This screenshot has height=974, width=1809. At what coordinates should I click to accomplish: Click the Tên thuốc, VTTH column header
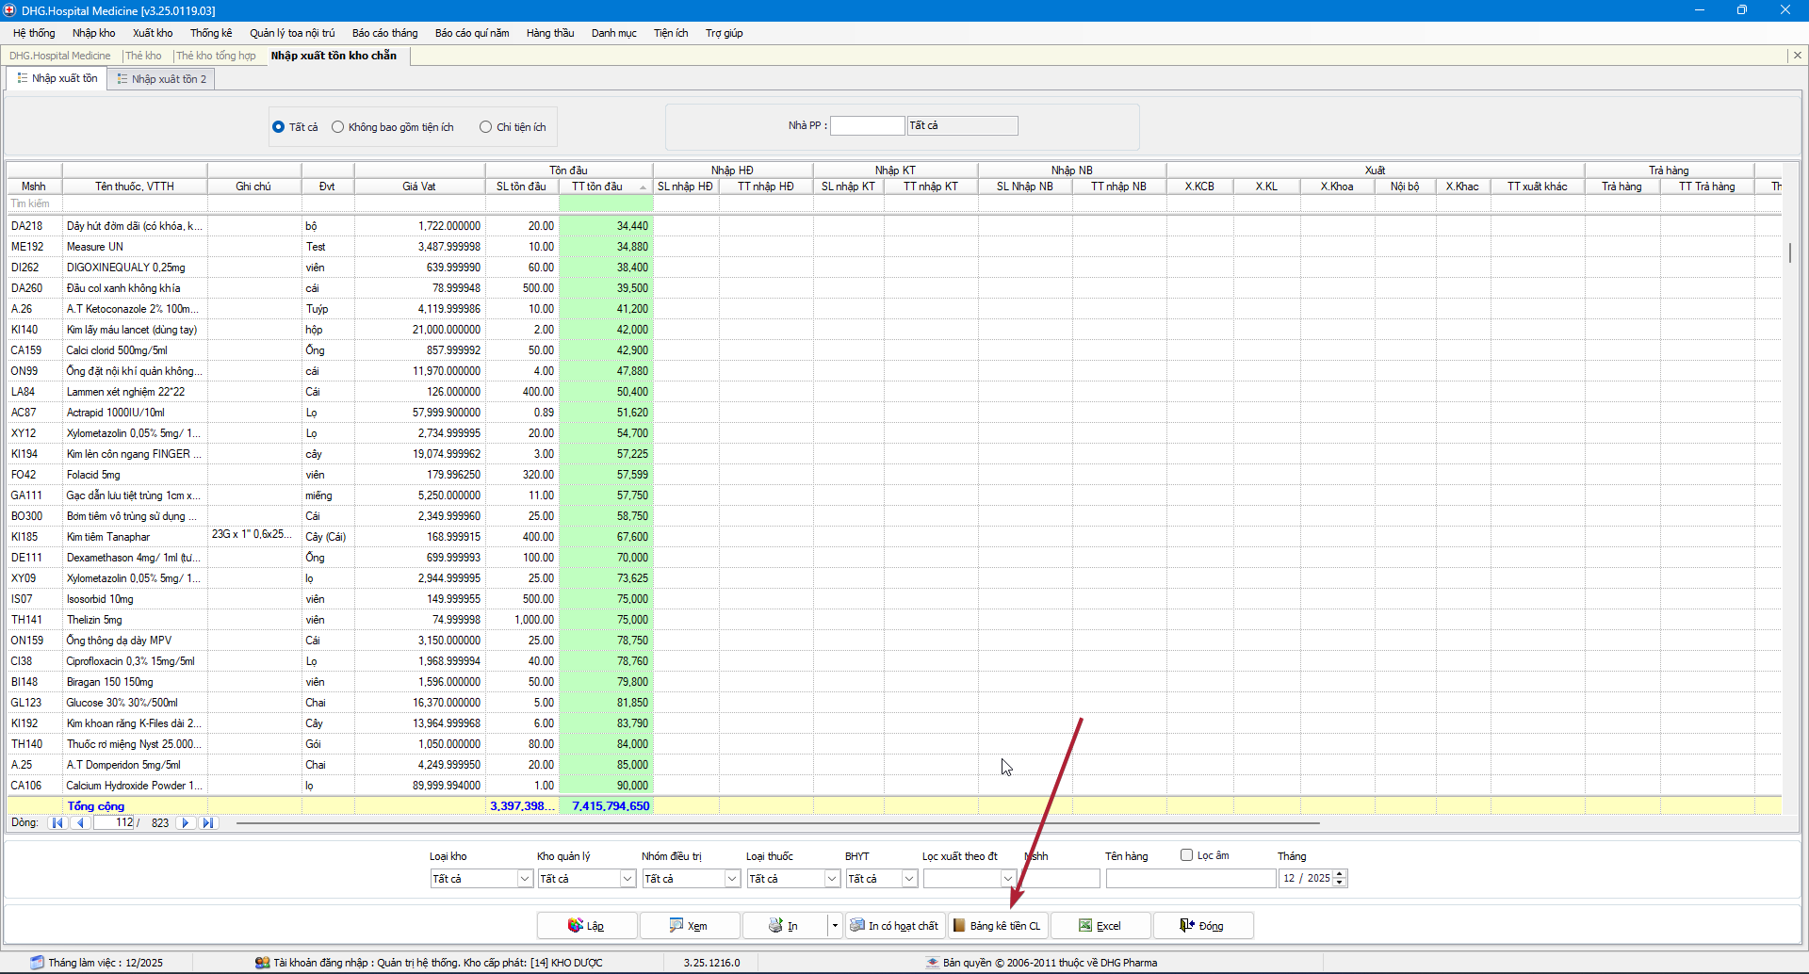pos(135,187)
